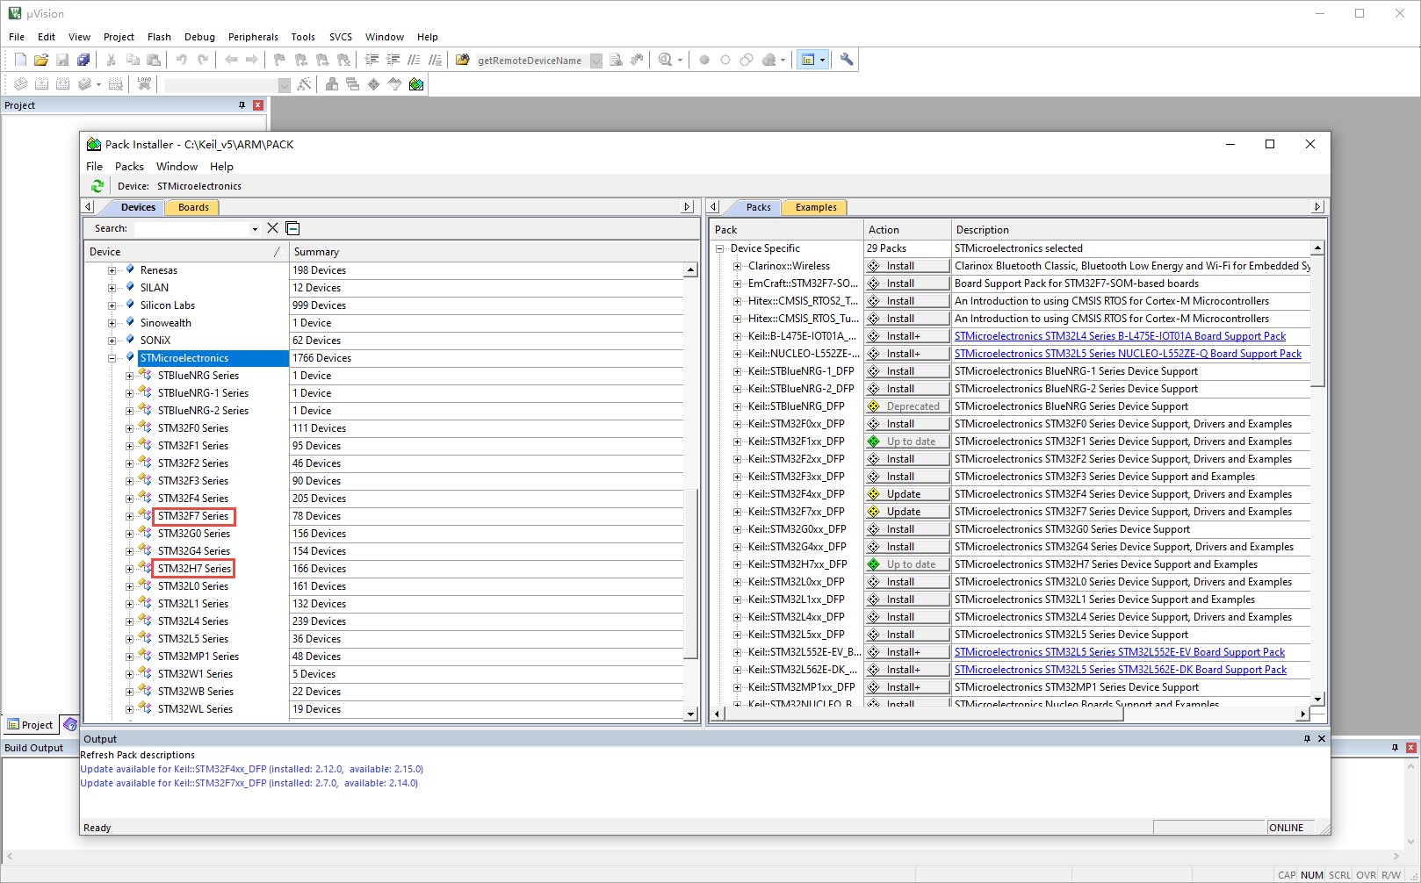Open the getRemoteDeviceName find dropdown

596,61
